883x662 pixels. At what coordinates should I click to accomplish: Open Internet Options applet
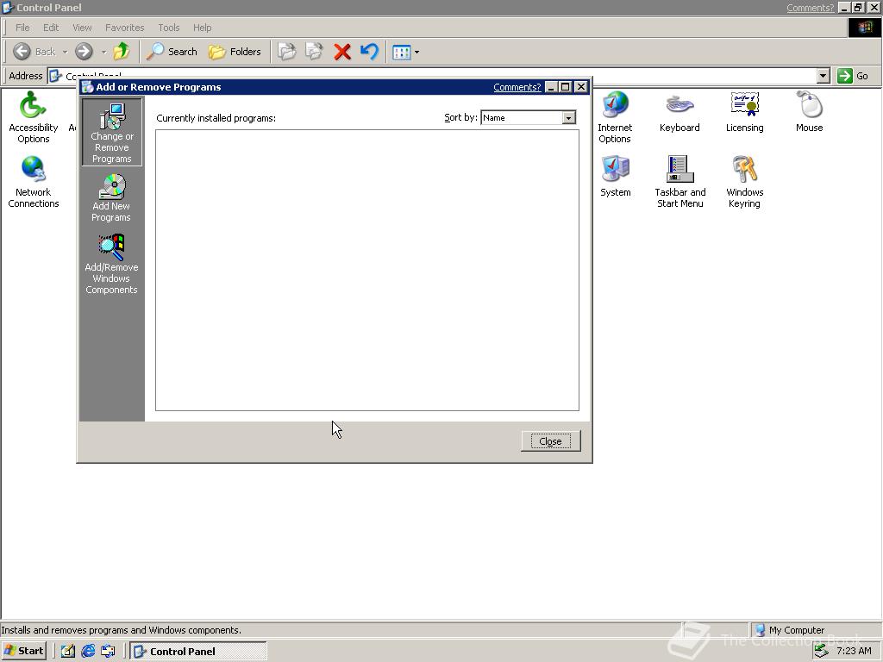615,117
